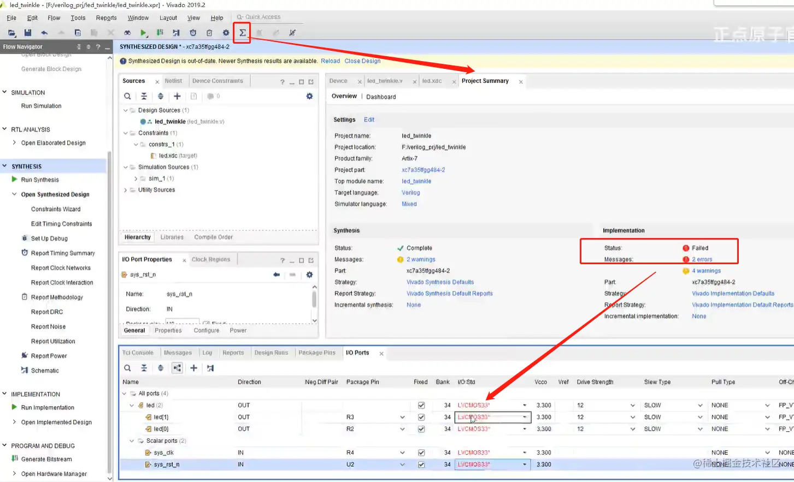This screenshot has height=482, width=794.
Task: Toggle Fixed checkbox for led[0]
Action: (421, 429)
